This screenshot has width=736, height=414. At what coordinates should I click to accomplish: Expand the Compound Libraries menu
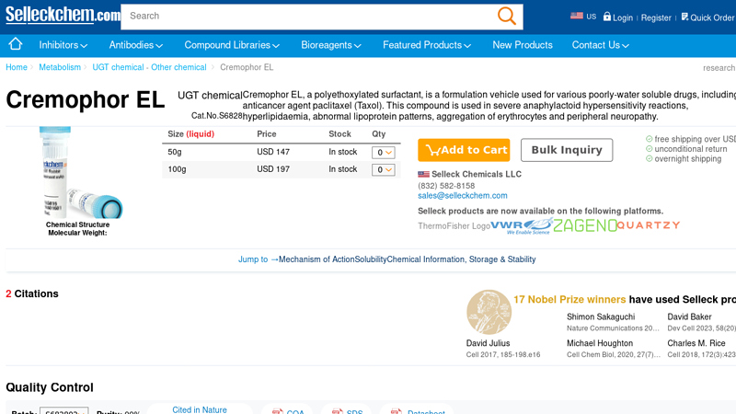point(232,45)
